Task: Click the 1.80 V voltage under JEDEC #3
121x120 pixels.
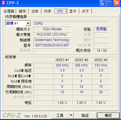Action: click(x=101, y=103)
